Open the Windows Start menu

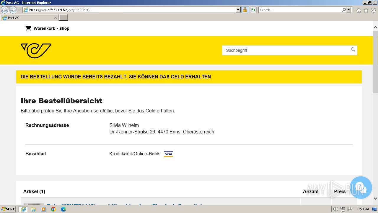coord(8,209)
